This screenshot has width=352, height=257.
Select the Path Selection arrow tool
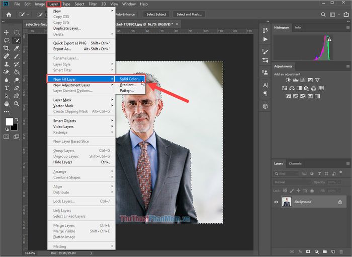click(x=6, y=96)
